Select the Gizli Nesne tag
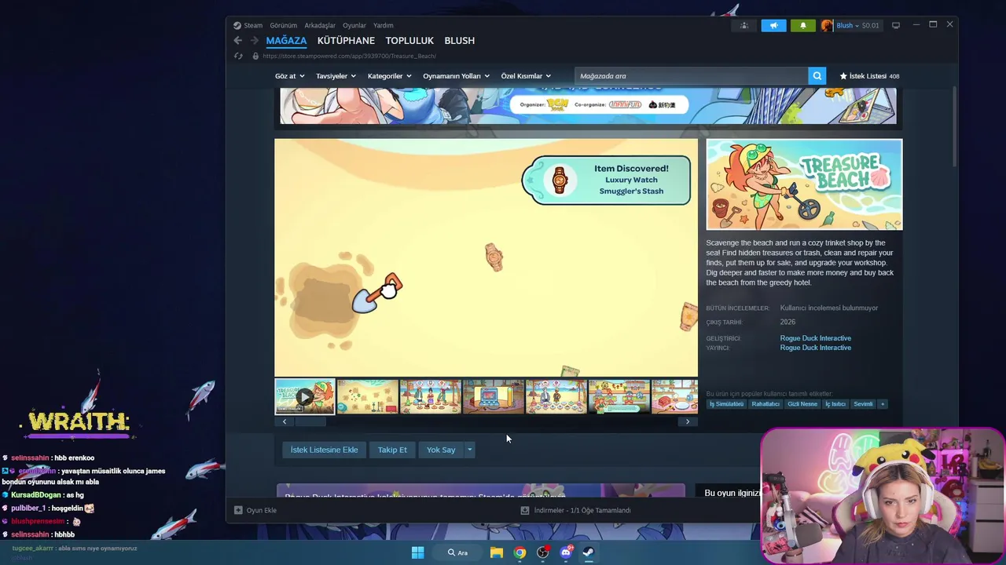The width and height of the screenshot is (1006, 565). [802, 404]
